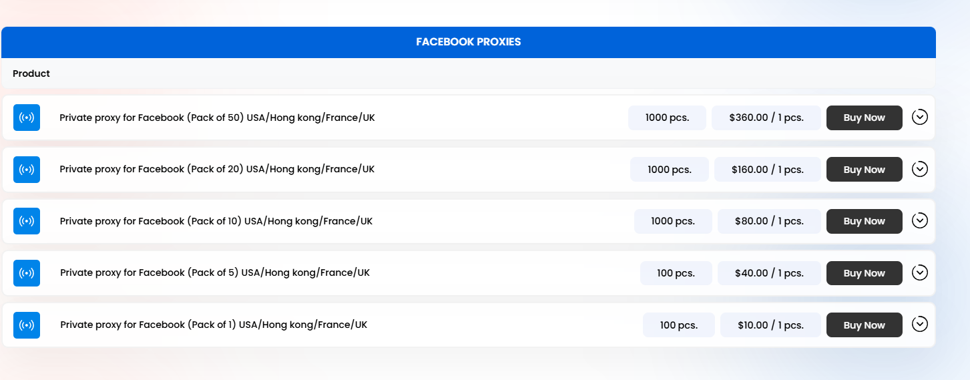The image size is (970, 380).
Task: Expand details for Pack of 1 proxy
Action: tap(920, 325)
